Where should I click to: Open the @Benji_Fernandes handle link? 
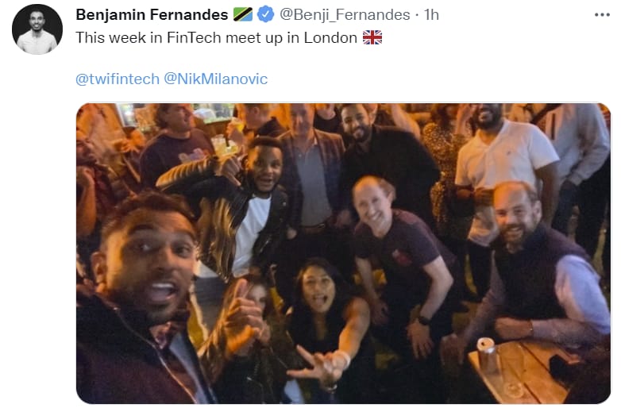[345, 15]
